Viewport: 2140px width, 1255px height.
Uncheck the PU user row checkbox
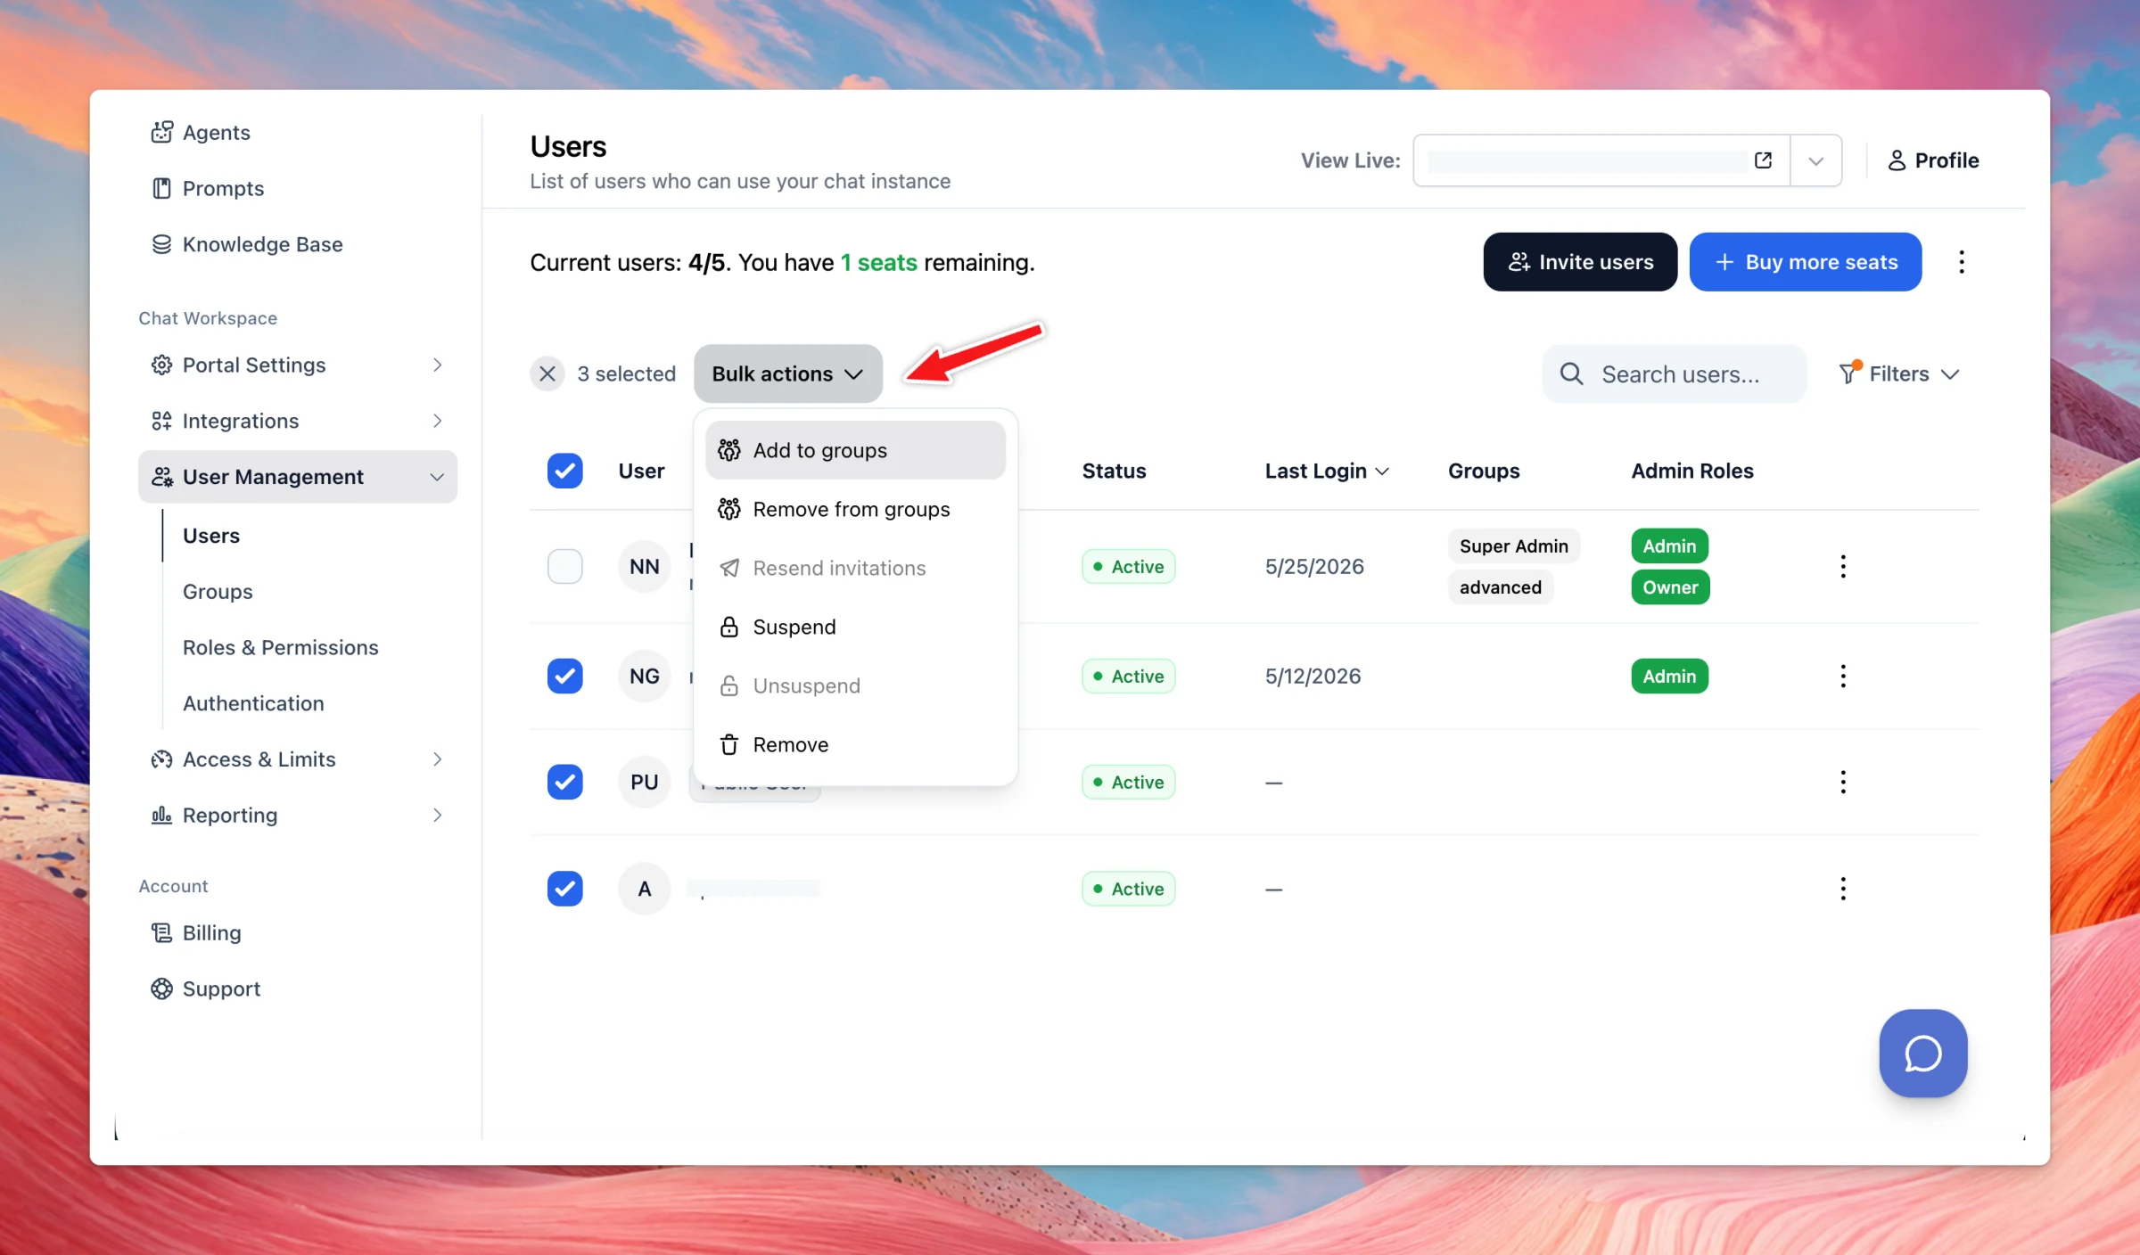pyautogui.click(x=565, y=783)
